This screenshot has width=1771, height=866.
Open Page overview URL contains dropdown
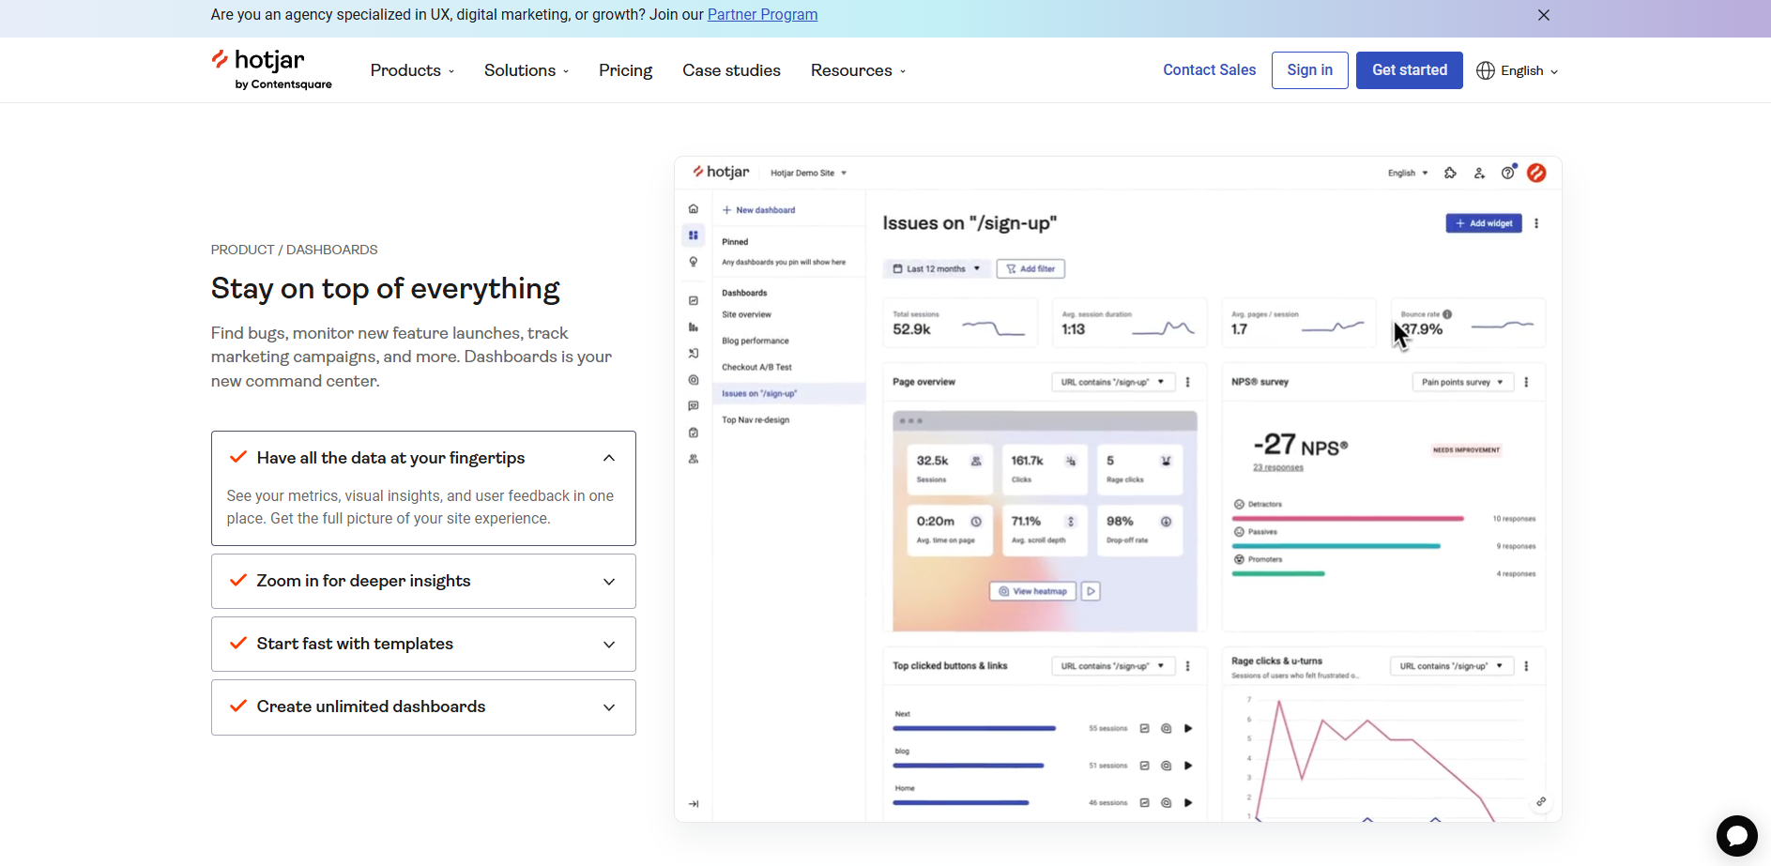[x=1113, y=382]
